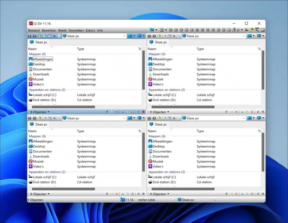
Task: Open the 9 Objecten dropdown in bottom-left pane
Action: point(49,194)
